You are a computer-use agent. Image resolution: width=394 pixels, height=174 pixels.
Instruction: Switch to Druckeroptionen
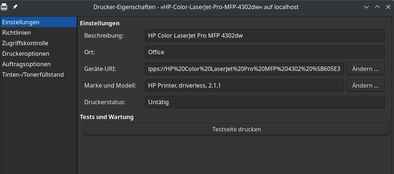[38, 54]
